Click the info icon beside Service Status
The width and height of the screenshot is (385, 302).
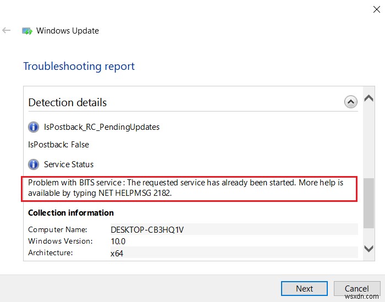pyautogui.click(x=34, y=164)
